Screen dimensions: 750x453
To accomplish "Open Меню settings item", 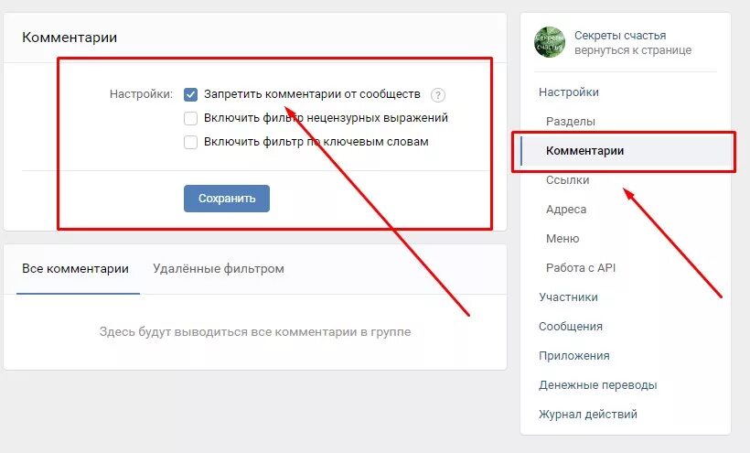I will click(562, 238).
